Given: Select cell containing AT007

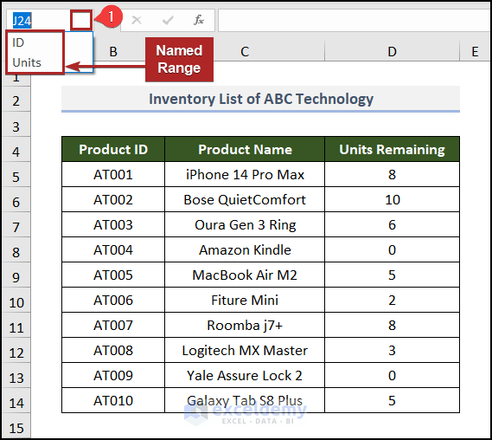Looking at the screenshot, I should pos(113,326).
